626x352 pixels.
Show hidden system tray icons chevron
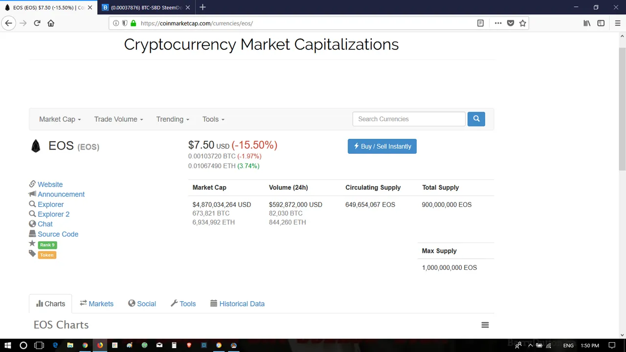[530, 345]
